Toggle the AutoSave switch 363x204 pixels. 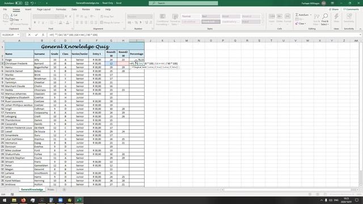tap(19, 3)
